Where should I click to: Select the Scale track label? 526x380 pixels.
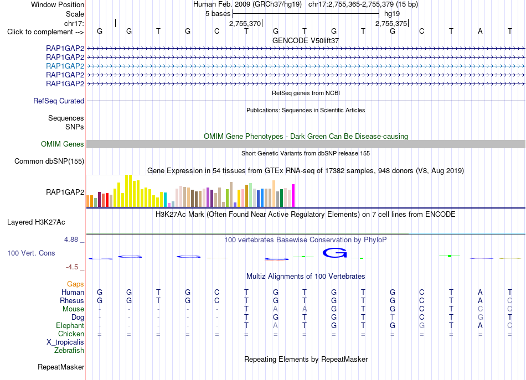coord(75,14)
